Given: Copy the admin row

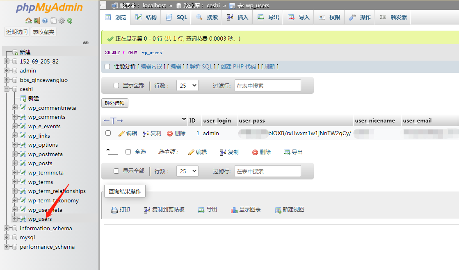Looking at the screenshot, I should (152, 134).
